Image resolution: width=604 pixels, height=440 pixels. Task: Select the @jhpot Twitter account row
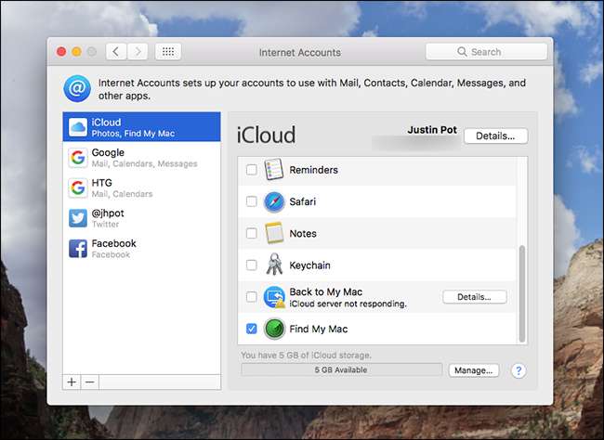tap(142, 218)
